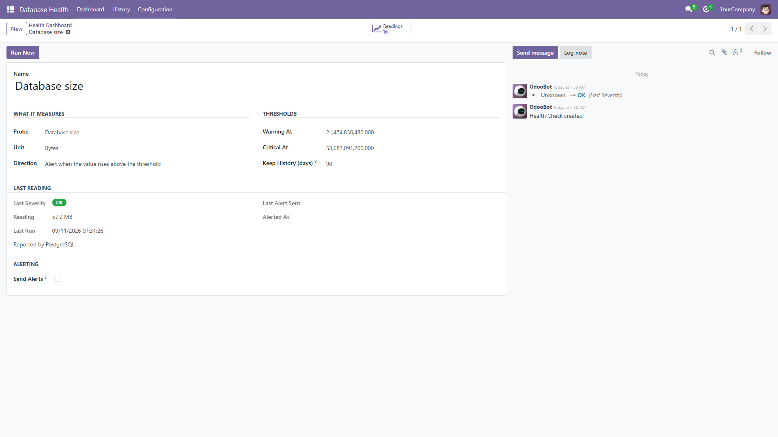Viewport: 778px width, 437px height.
Task: Show tooltip for Send Alerts help mark
Action: coord(45,277)
